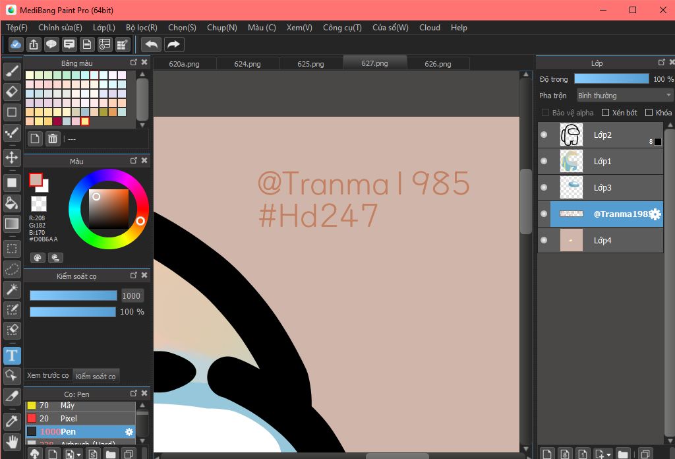
Task: Open the Cloud menu
Action: point(430,28)
